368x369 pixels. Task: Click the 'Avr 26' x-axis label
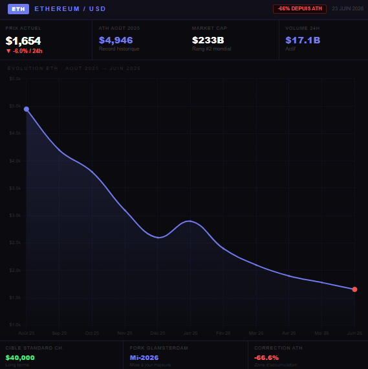(289, 333)
